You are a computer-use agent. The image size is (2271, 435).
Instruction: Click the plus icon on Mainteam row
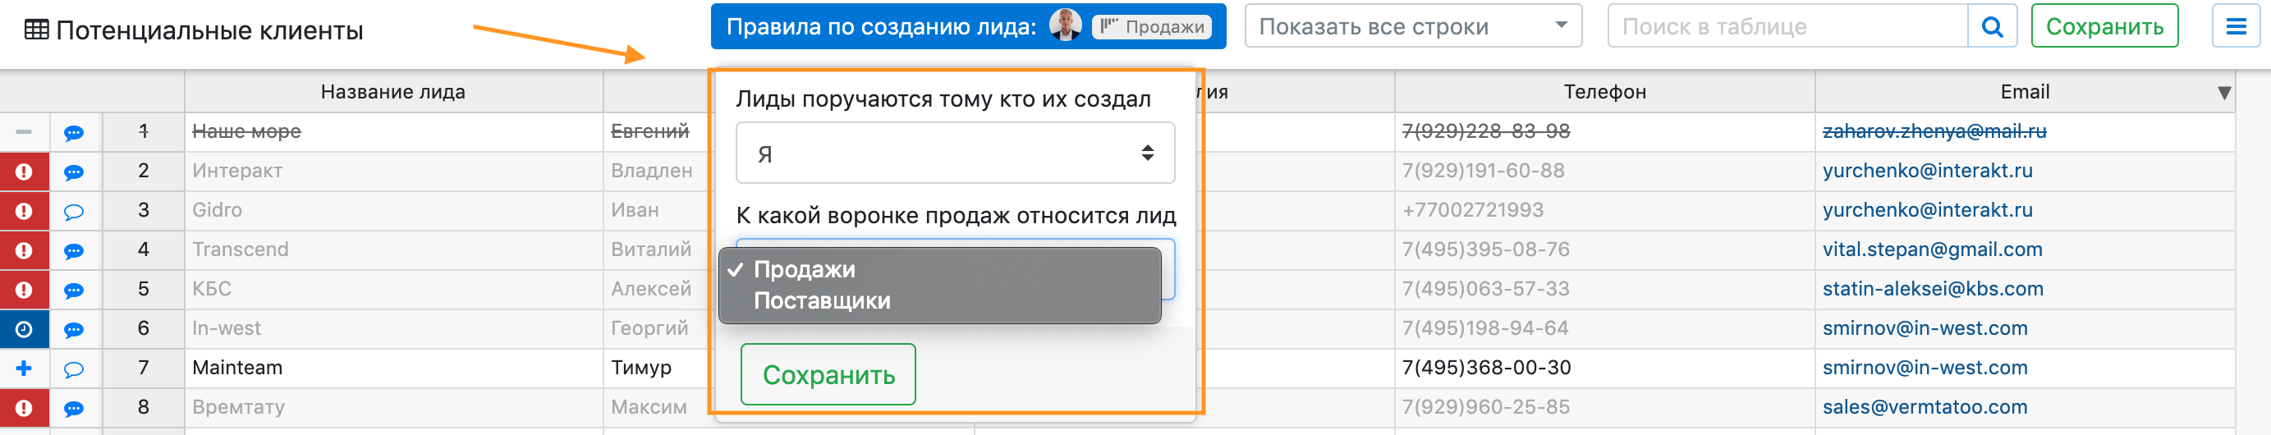[24, 368]
